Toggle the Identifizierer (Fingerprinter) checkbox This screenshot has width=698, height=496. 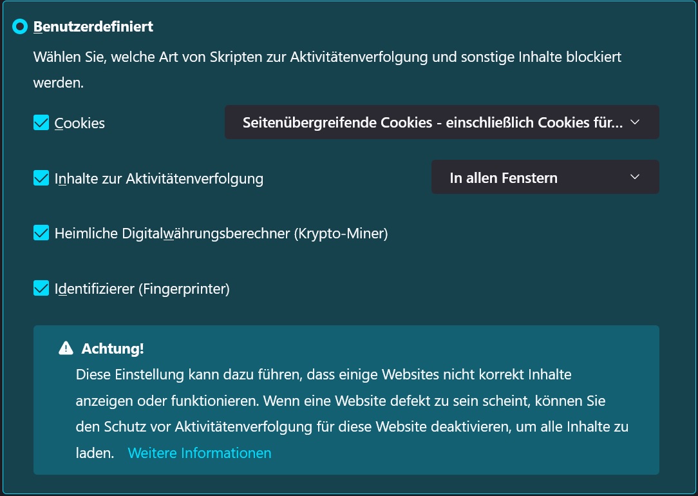point(41,288)
